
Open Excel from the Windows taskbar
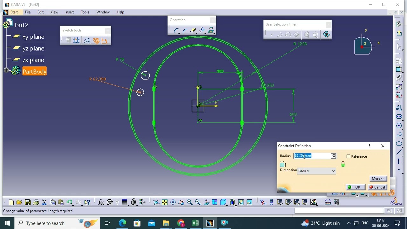click(195, 223)
